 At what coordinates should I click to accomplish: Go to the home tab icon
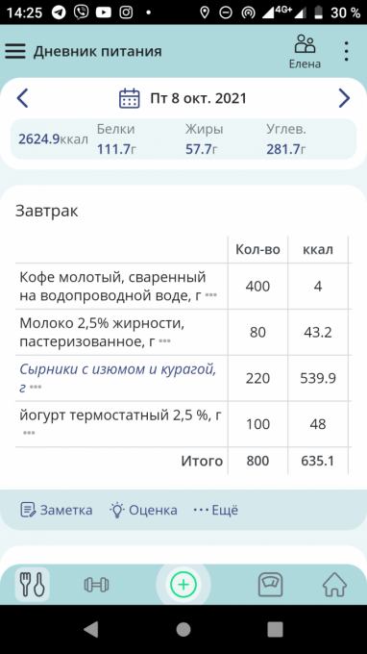335,585
